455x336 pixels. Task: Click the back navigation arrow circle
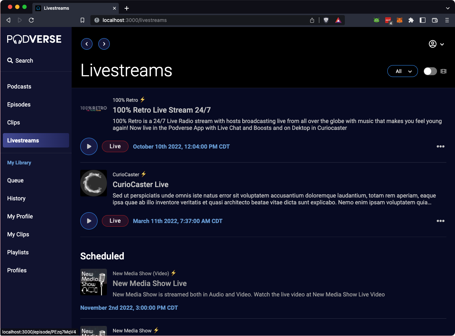click(x=86, y=44)
